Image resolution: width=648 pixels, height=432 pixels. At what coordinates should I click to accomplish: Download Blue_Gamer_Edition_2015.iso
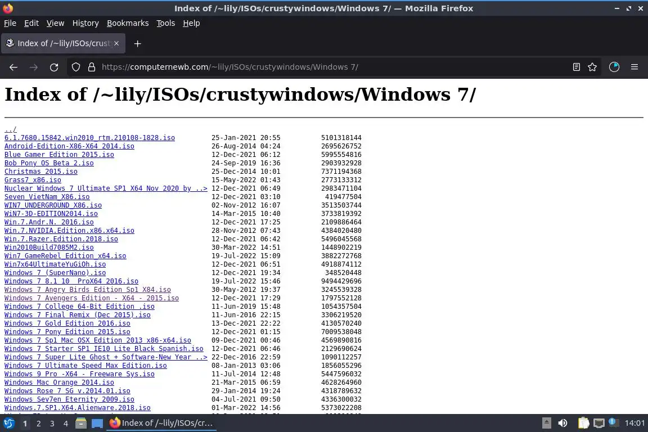tap(59, 155)
